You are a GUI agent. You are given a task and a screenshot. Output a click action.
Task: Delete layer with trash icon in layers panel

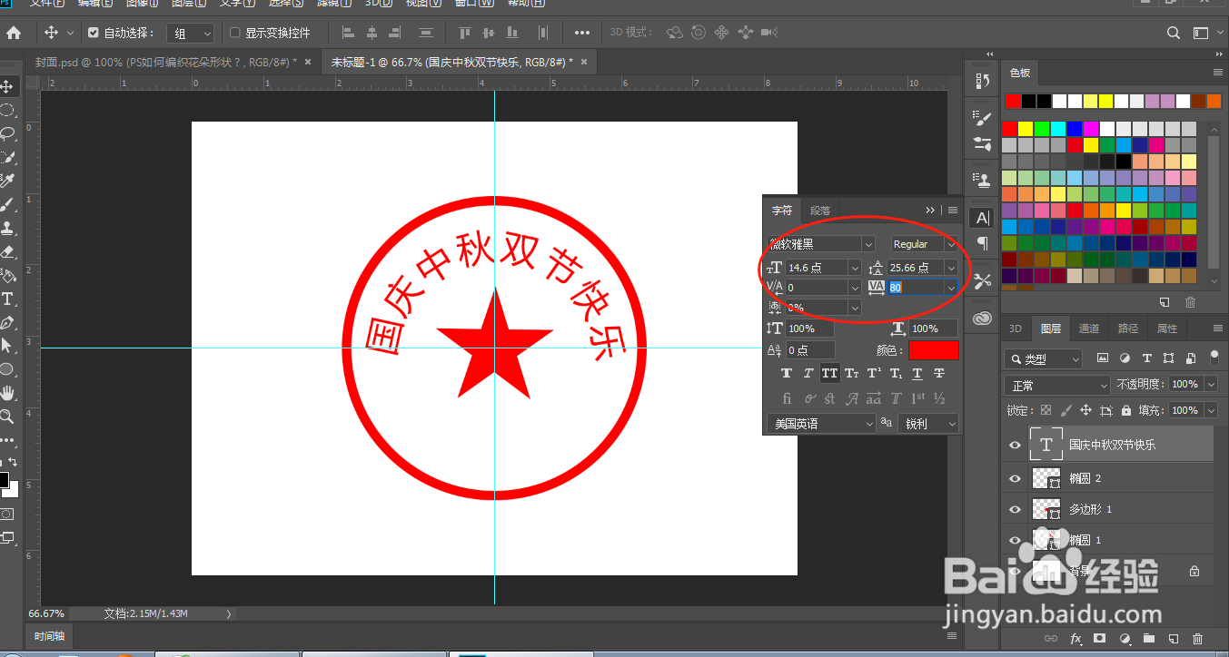(1197, 639)
